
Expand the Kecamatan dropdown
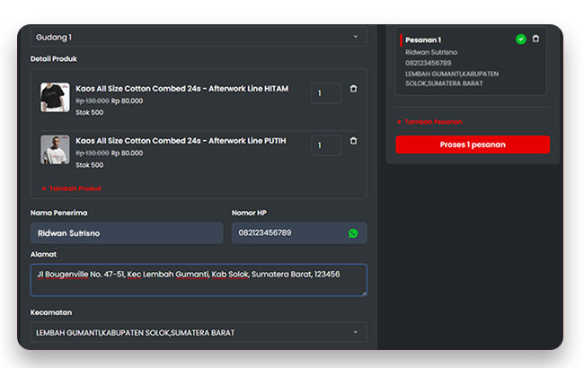tap(198, 332)
